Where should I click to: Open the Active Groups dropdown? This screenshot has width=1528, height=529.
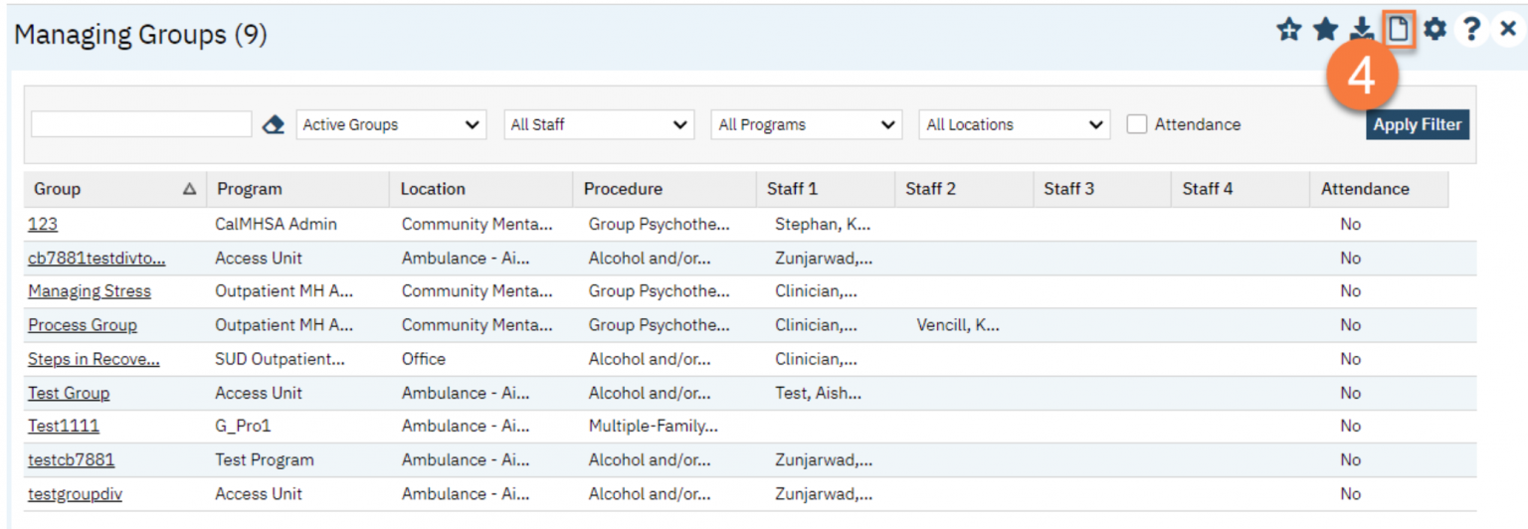point(391,125)
